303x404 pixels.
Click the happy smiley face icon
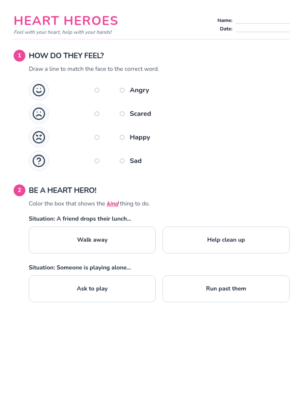tap(39, 90)
